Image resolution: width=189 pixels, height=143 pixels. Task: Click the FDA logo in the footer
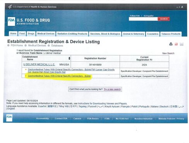tap(9, 118)
